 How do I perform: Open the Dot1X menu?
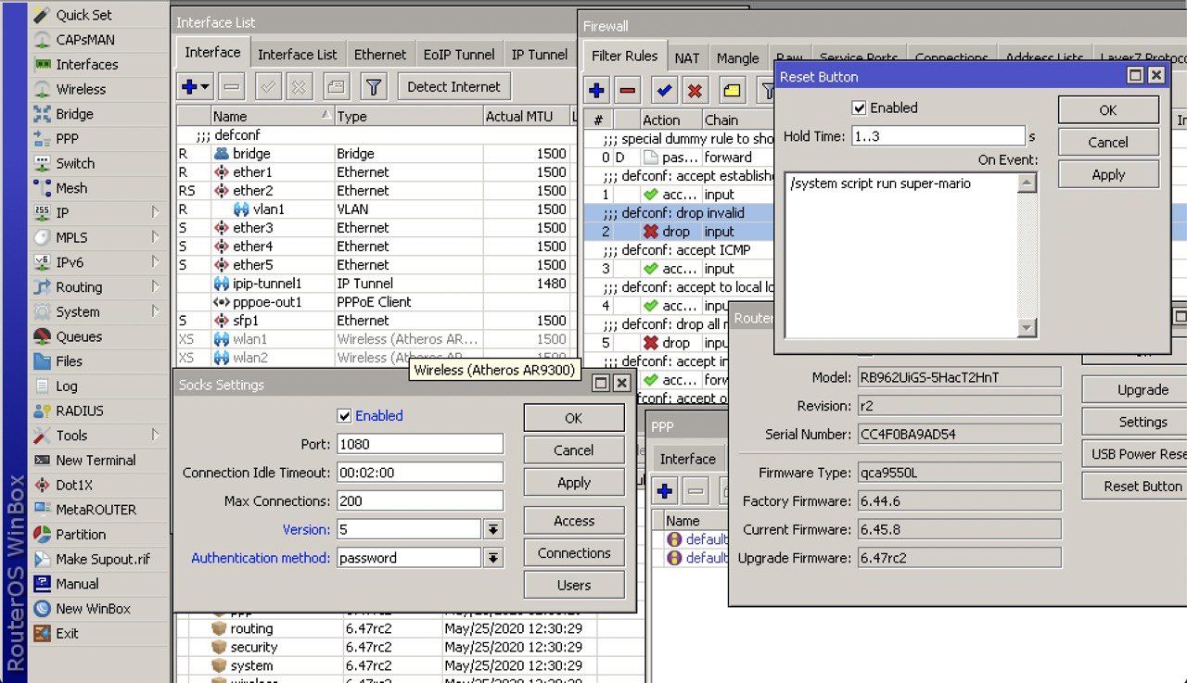(73, 485)
